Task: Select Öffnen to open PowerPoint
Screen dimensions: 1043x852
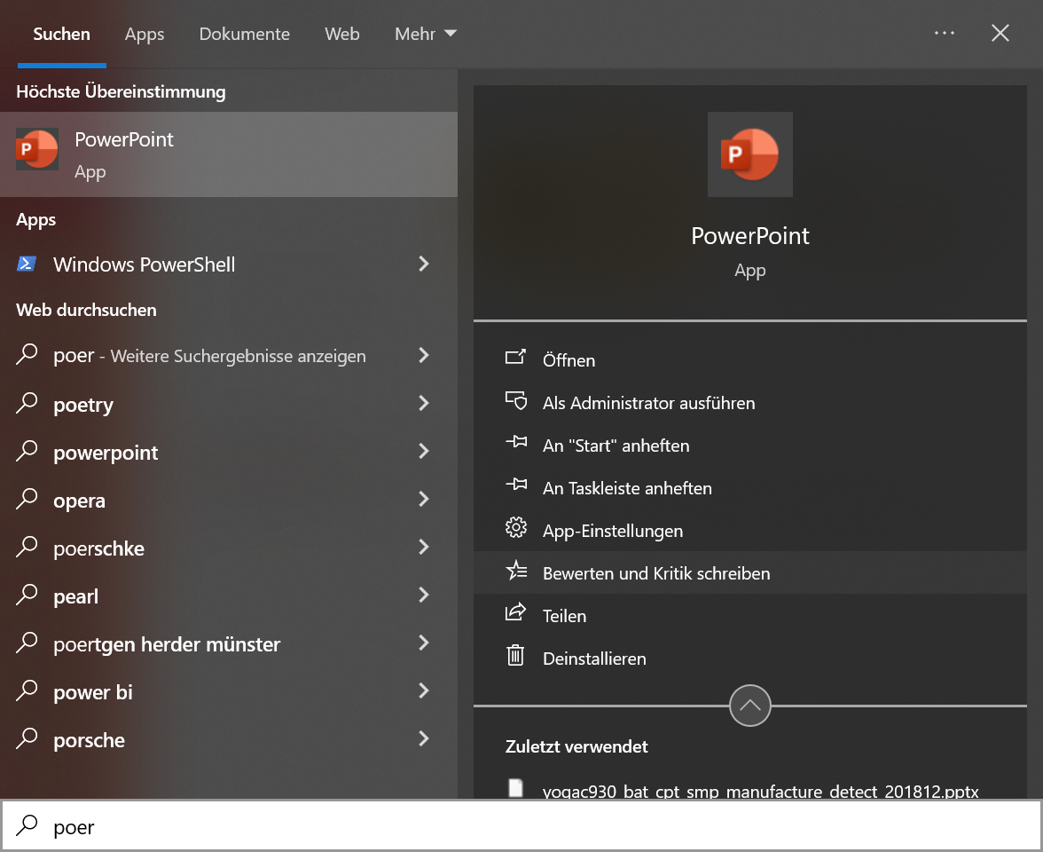Action: 749,359
